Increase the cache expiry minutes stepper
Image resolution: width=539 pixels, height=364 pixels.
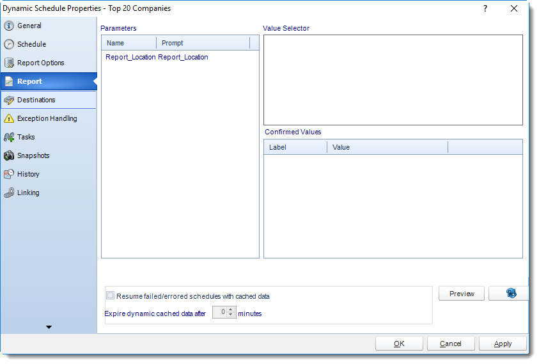pyautogui.click(x=231, y=310)
